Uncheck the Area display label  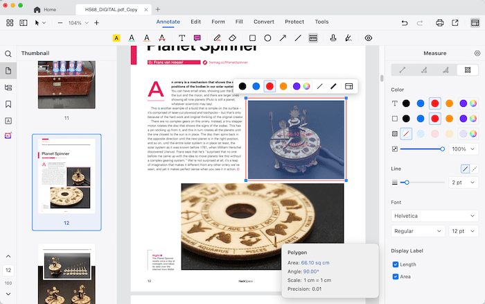coord(396,276)
